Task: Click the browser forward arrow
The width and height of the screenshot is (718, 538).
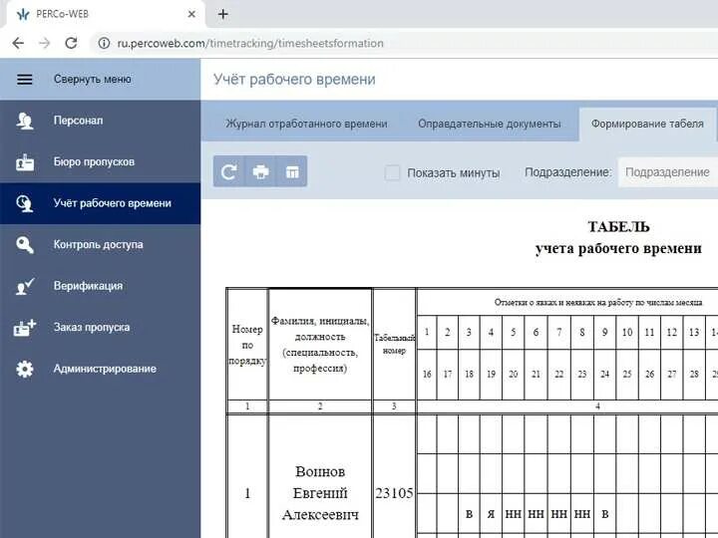Action: pyautogui.click(x=45, y=43)
